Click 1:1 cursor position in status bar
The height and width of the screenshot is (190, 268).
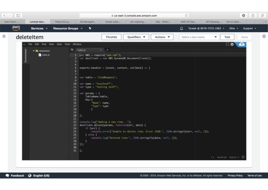point(212,157)
